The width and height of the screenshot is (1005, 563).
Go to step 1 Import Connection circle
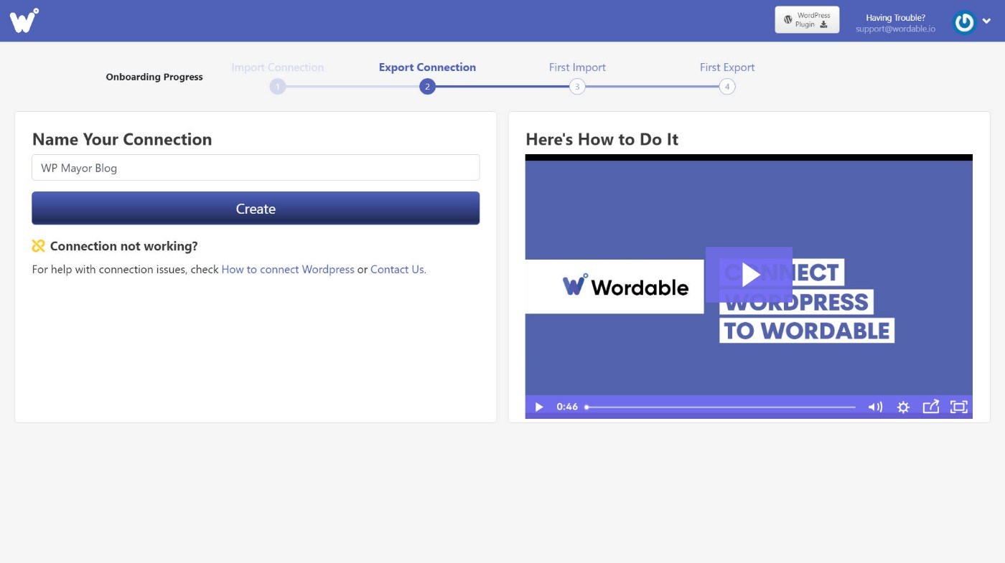[x=278, y=87]
